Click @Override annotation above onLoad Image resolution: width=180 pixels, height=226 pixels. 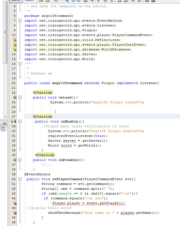tap(43, 93)
